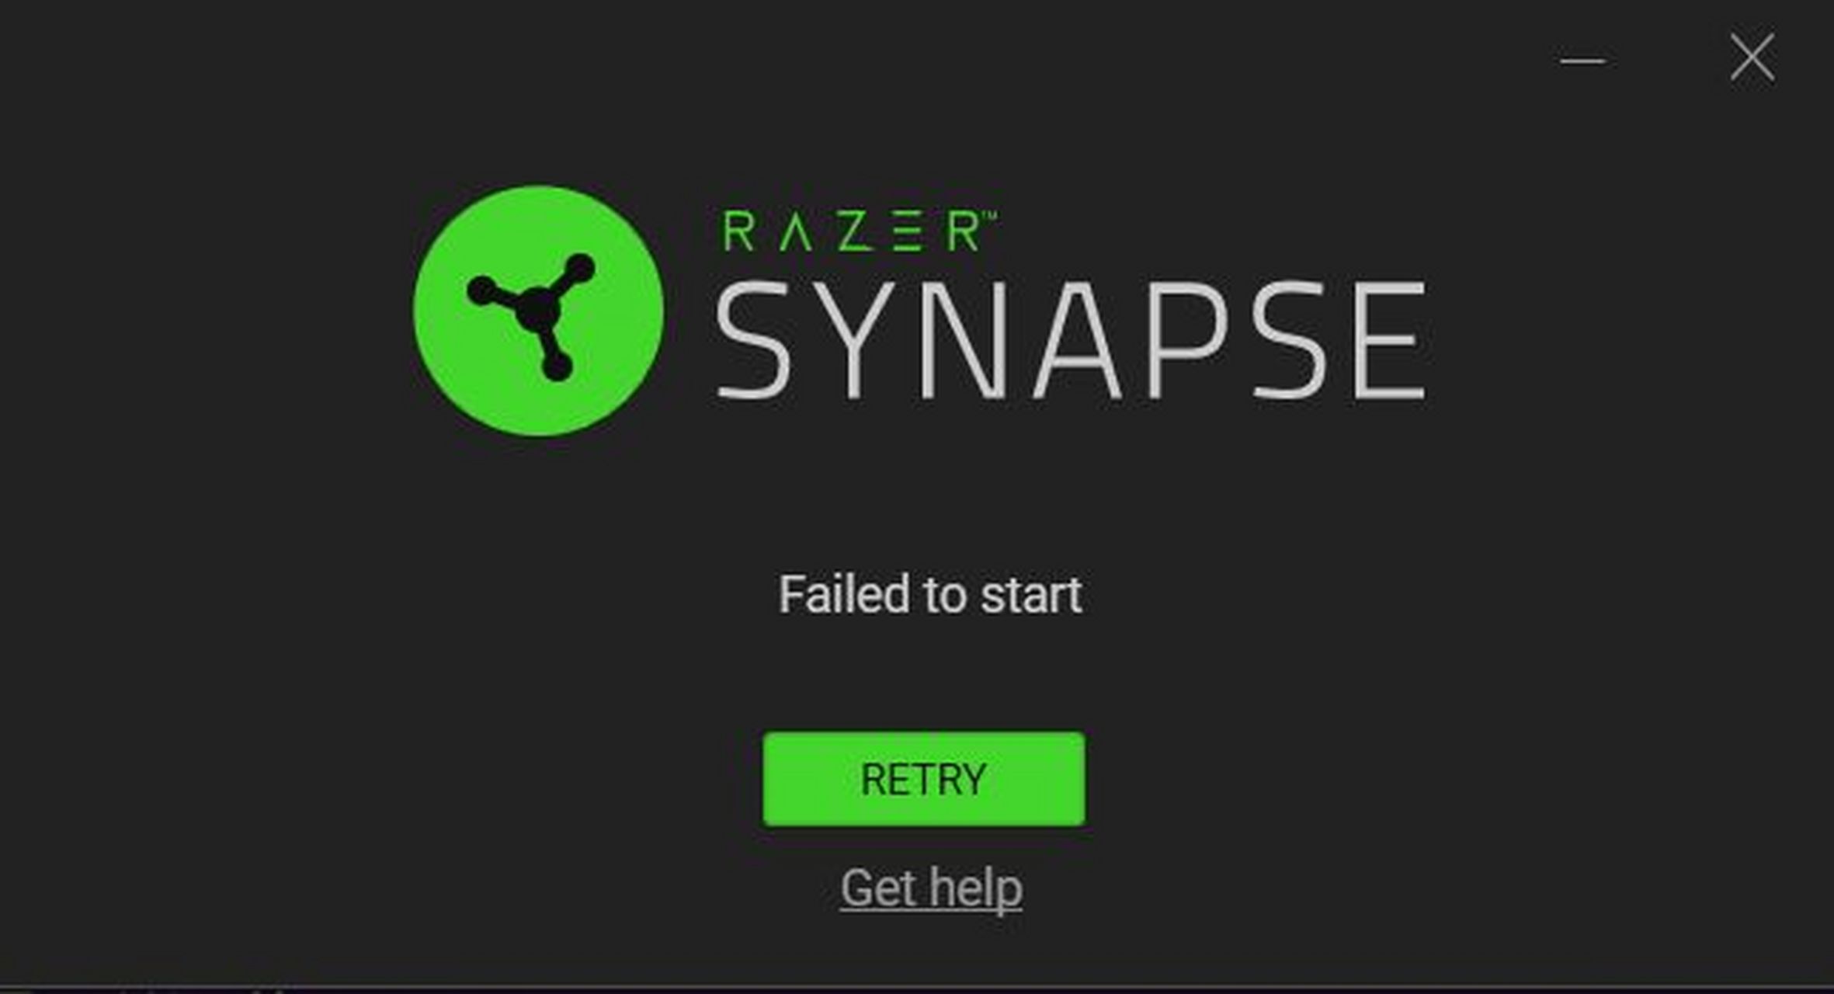The height and width of the screenshot is (994, 1834).
Task: Select the Failed to start message
Action: point(930,595)
